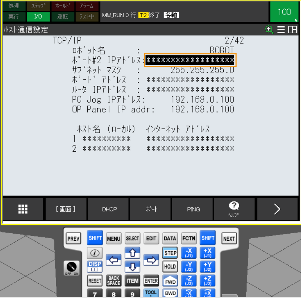The width and height of the screenshot is (301, 298).
Task: Click the ENTER key
Action: pyautogui.click(x=151, y=281)
